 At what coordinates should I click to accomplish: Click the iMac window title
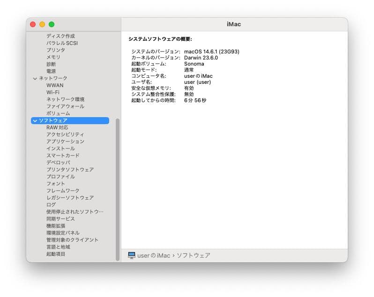tap(234, 24)
